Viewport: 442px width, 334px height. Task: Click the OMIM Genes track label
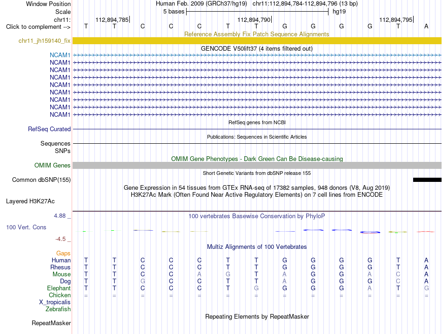pyautogui.click(x=52, y=165)
